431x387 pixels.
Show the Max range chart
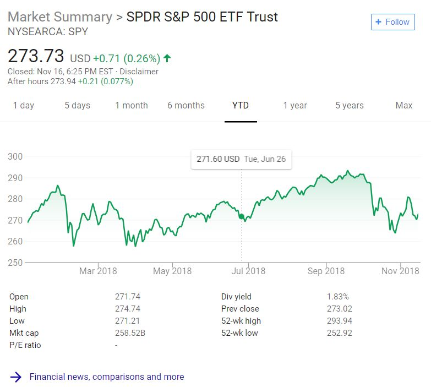coord(404,106)
